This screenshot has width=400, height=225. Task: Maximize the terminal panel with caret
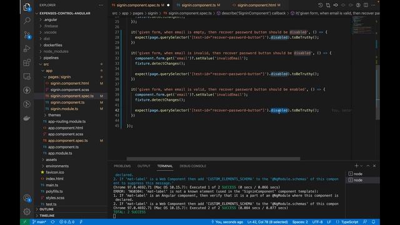coord(368,166)
